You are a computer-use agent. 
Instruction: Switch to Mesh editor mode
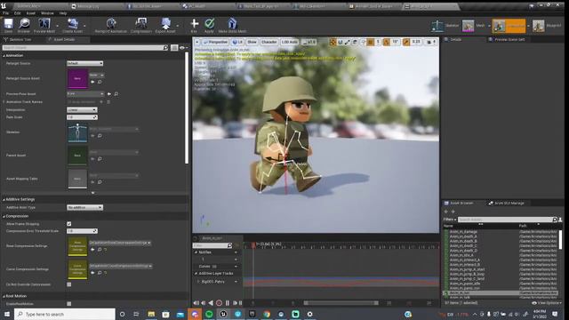point(474,26)
